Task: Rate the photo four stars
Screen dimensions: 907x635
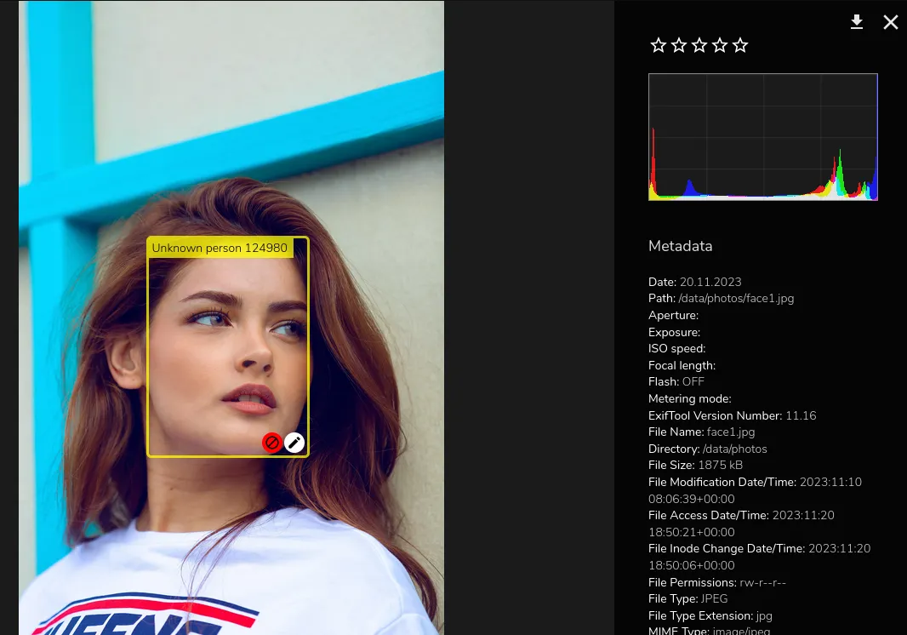Action: click(x=720, y=45)
